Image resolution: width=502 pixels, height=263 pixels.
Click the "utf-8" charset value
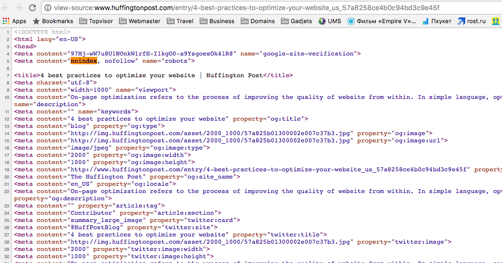tap(80, 83)
